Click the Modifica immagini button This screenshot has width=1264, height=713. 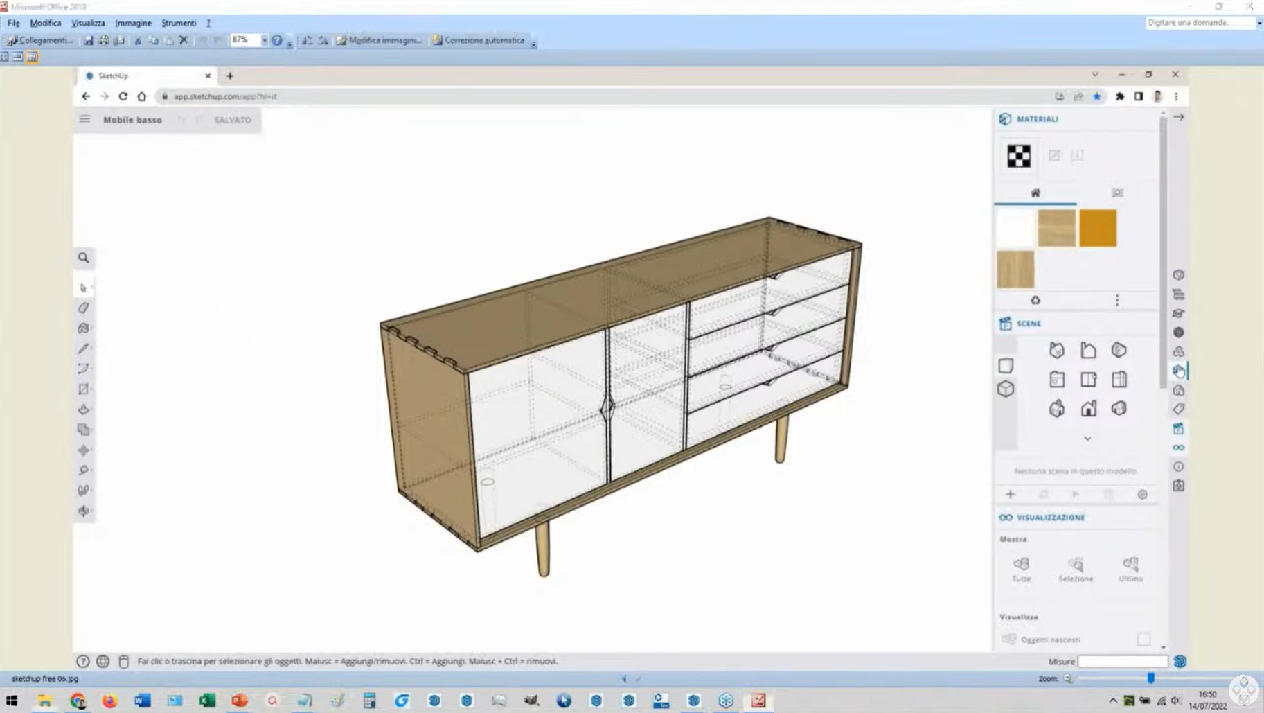[x=379, y=40]
